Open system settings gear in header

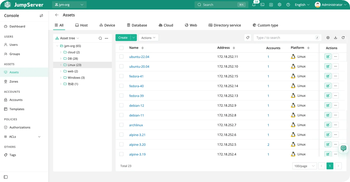click(x=279, y=5)
